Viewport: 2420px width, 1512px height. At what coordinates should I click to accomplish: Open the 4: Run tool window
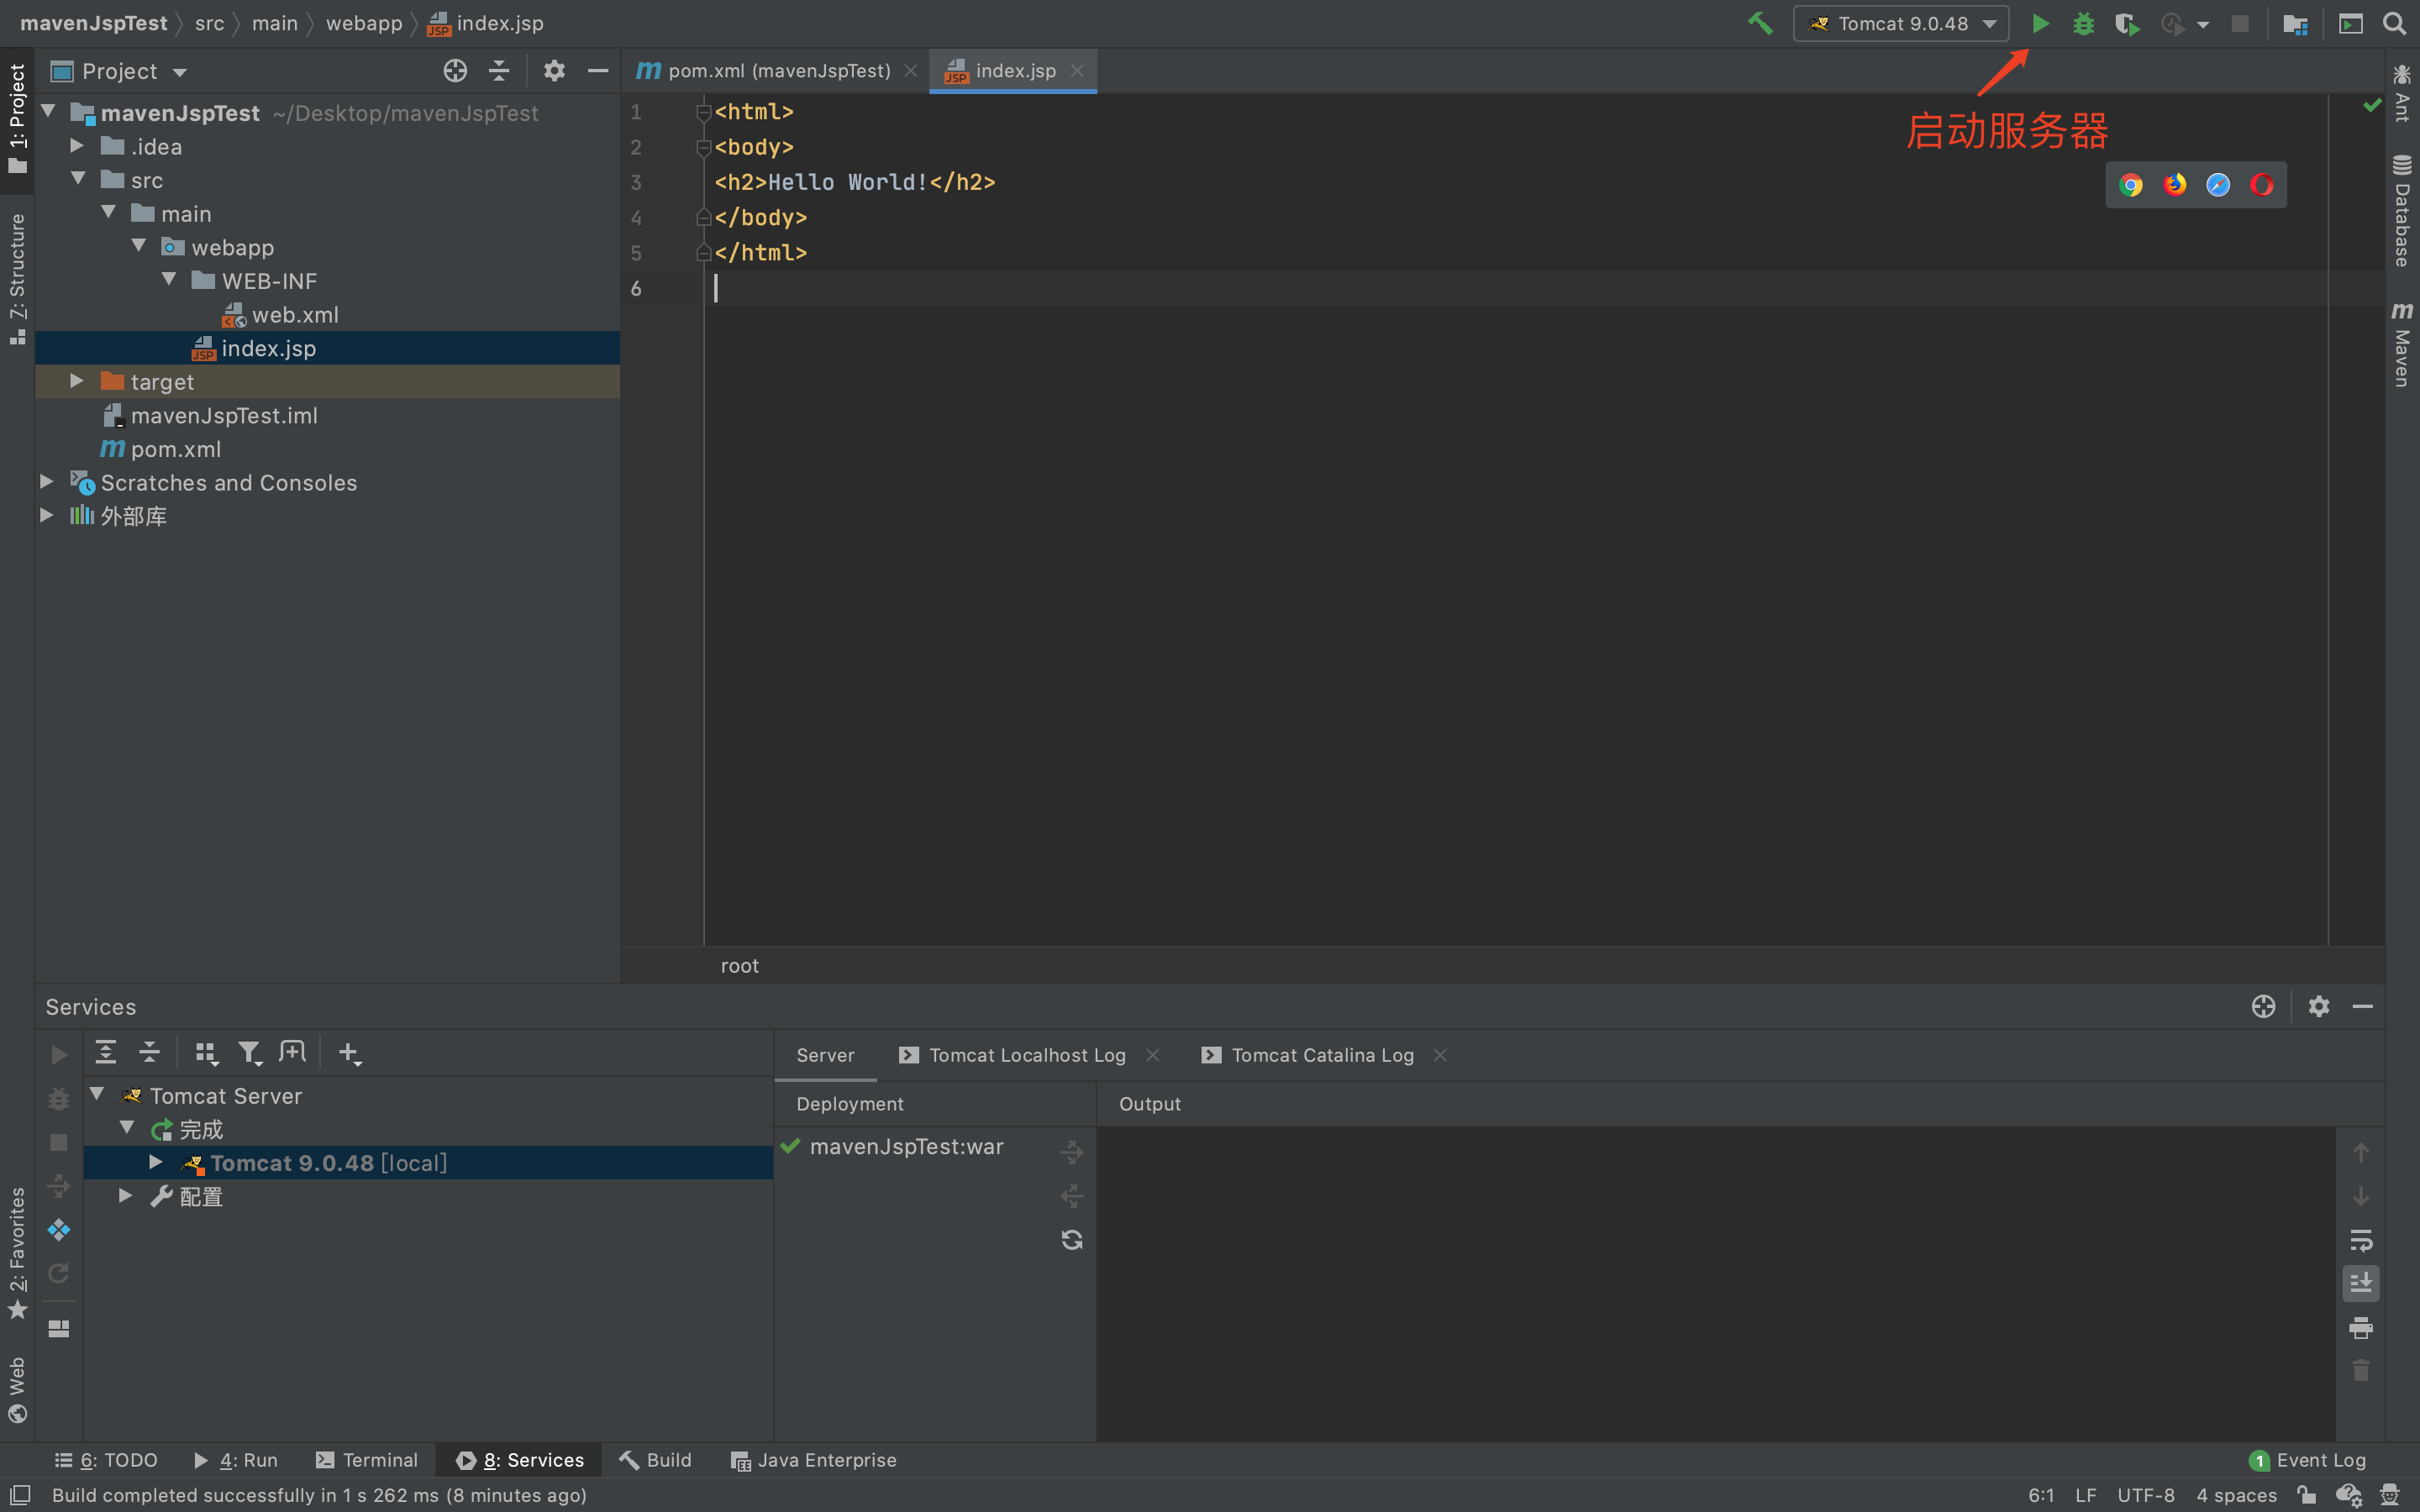236,1460
